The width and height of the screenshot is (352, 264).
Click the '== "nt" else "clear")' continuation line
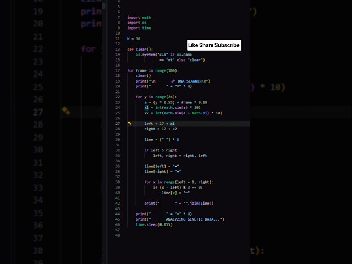pyautogui.click(x=182, y=60)
